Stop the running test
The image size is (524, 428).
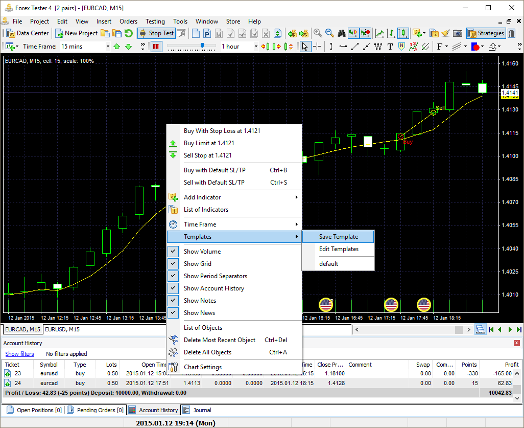[157, 33]
